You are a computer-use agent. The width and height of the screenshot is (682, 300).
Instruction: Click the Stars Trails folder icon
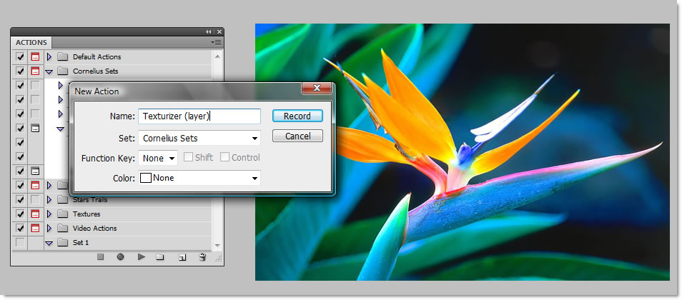tap(63, 199)
